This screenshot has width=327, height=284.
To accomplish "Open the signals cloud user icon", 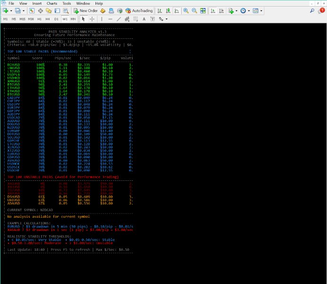I will coord(111,10).
